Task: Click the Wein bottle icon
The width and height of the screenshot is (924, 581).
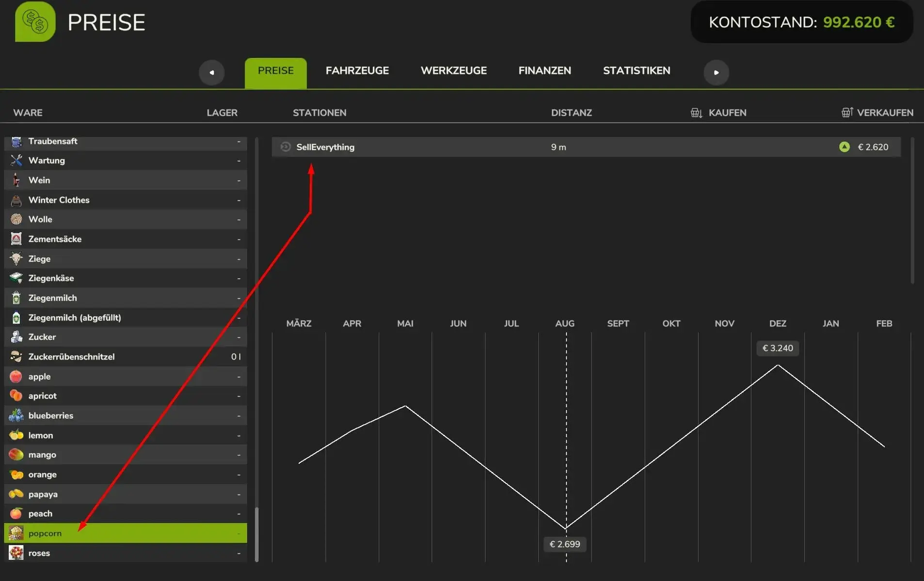Action: click(16, 180)
